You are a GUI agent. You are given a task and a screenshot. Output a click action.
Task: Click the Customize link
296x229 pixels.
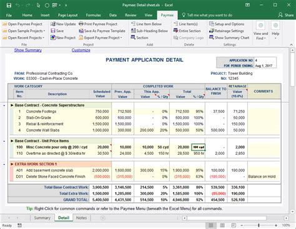point(81,50)
